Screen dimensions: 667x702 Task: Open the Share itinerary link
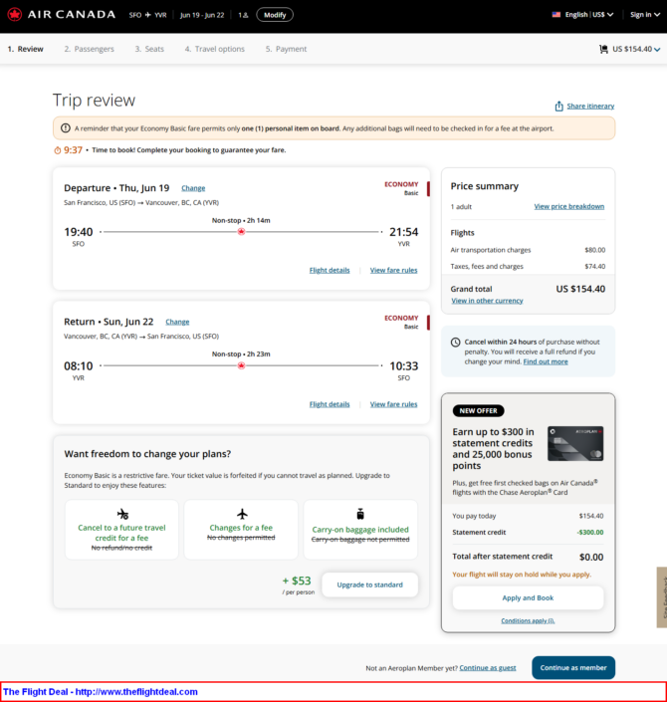[x=590, y=107]
